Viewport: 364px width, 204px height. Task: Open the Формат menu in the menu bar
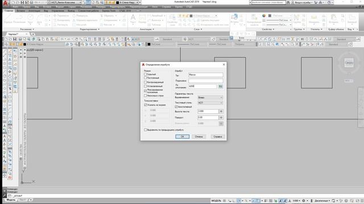[x=59, y=7]
